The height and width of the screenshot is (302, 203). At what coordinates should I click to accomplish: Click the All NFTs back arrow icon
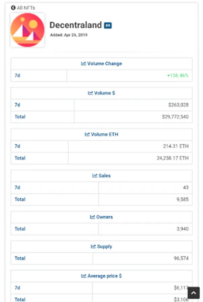(13, 8)
